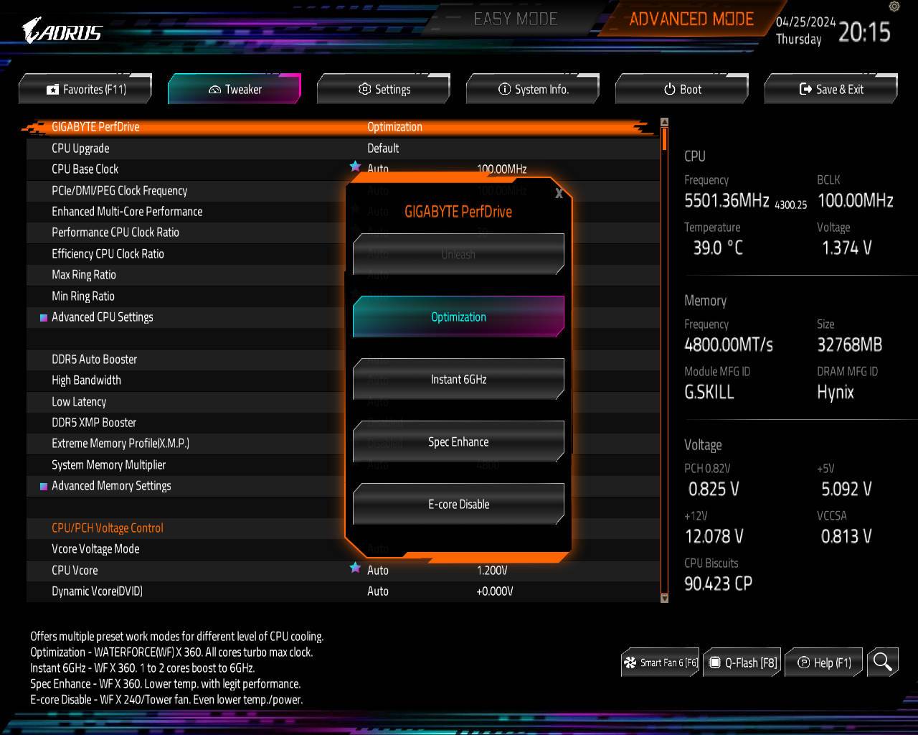
Task: Go to the Settings tab
Action: click(384, 89)
